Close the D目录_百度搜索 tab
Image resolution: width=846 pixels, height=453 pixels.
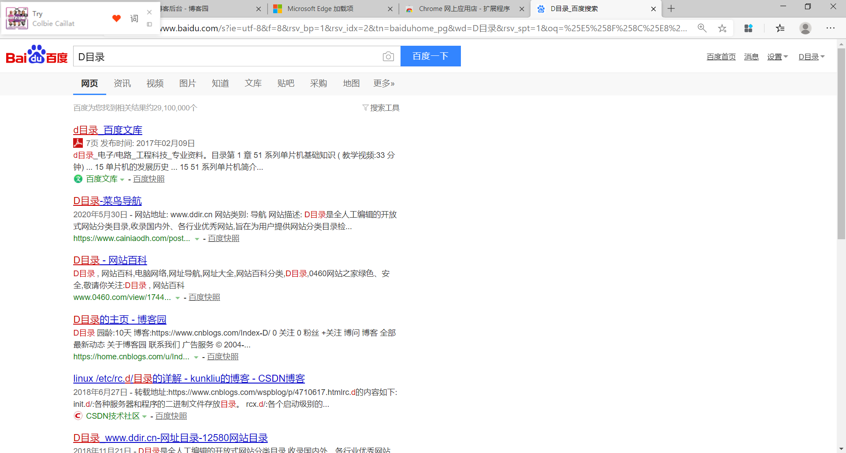653,9
